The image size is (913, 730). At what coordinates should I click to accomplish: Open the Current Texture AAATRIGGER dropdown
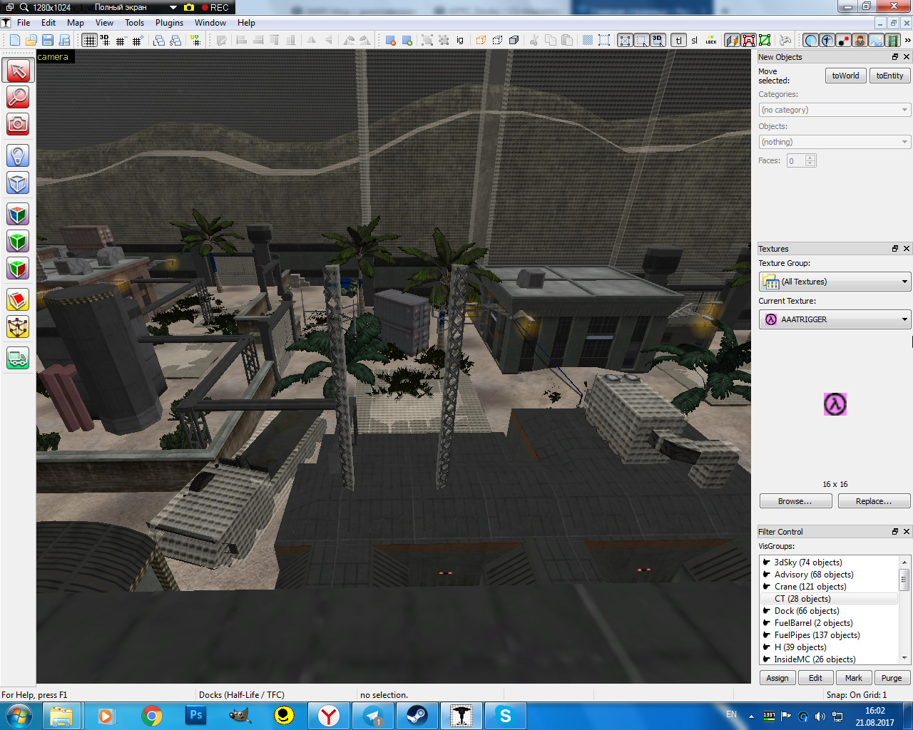click(x=835, y=319)
